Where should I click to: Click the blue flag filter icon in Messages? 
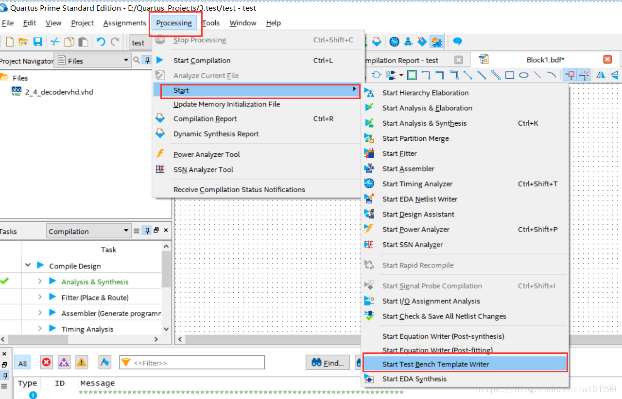click(x=104, y=363)
